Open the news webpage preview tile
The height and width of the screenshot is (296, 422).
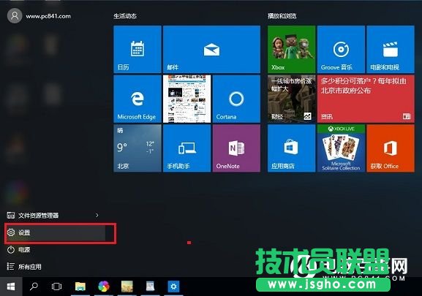(x=186, y=99)
